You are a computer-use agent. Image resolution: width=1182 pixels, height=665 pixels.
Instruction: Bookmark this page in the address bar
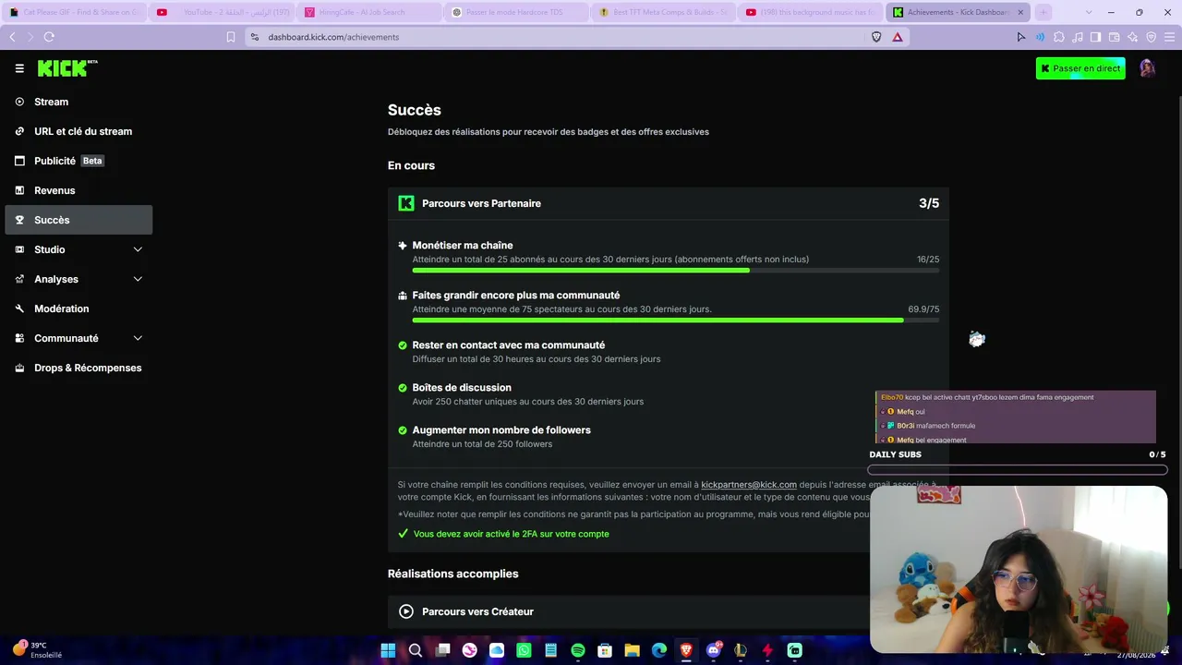pyautogui.click(x=231, y=37)
